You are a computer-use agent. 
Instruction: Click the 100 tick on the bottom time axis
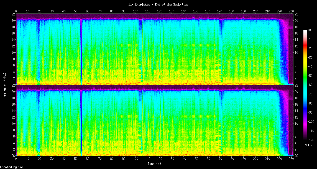pyautogui.click(x=136, y=159)
